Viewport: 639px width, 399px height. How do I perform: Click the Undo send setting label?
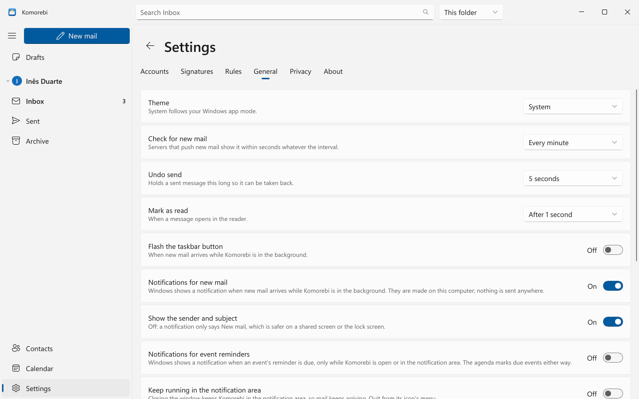[165, 175]
